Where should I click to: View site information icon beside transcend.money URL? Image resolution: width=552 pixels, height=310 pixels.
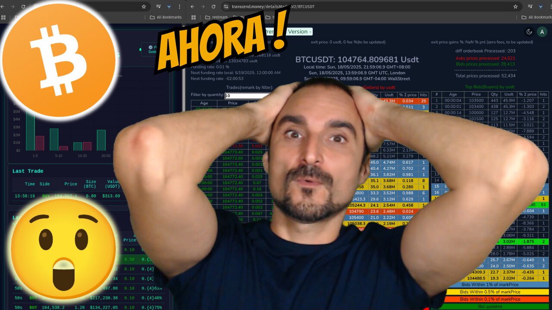coord(226,7)
